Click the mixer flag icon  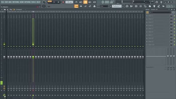coord(11,10)
